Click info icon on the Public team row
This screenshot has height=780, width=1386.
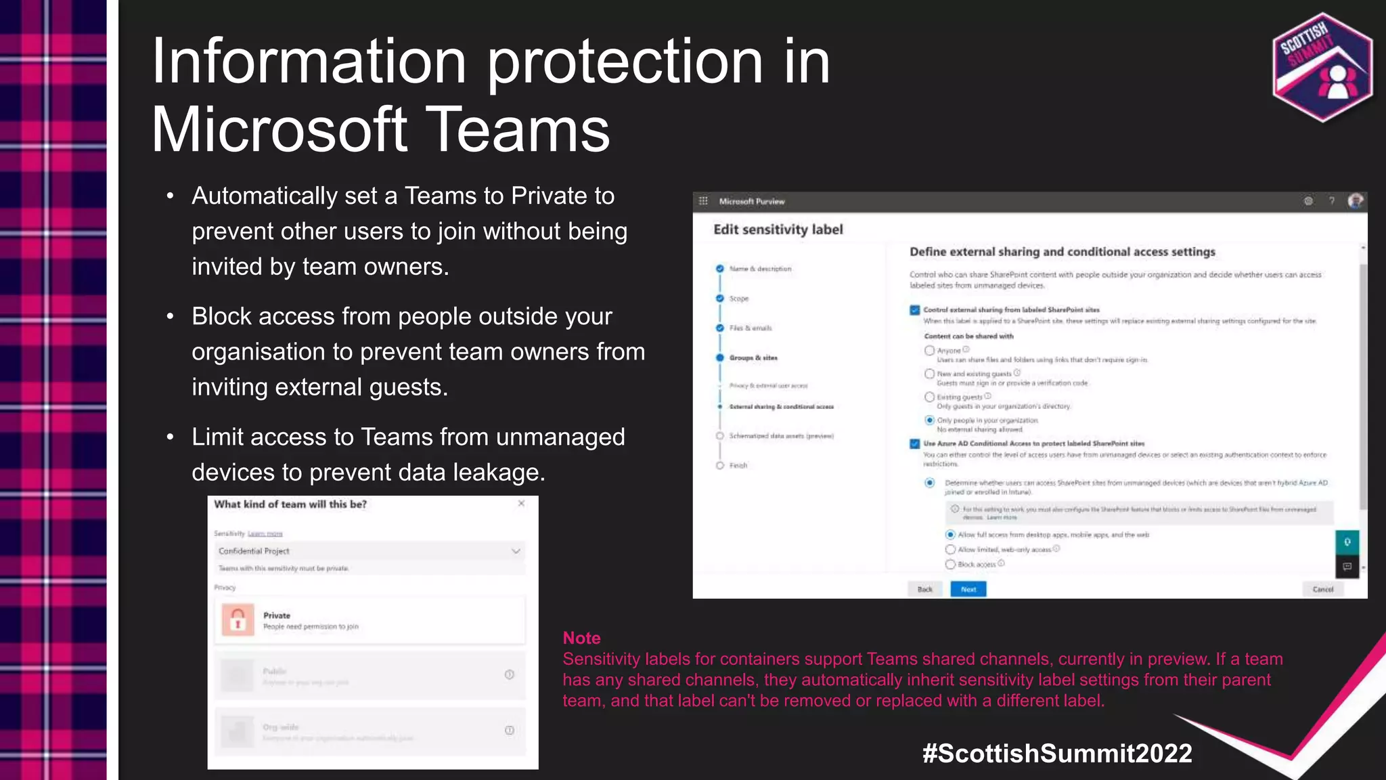(510, 674)
